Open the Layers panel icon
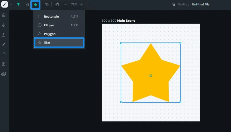Screen dimensions: 231x132 pyautogui.click(x=4, y=15)
